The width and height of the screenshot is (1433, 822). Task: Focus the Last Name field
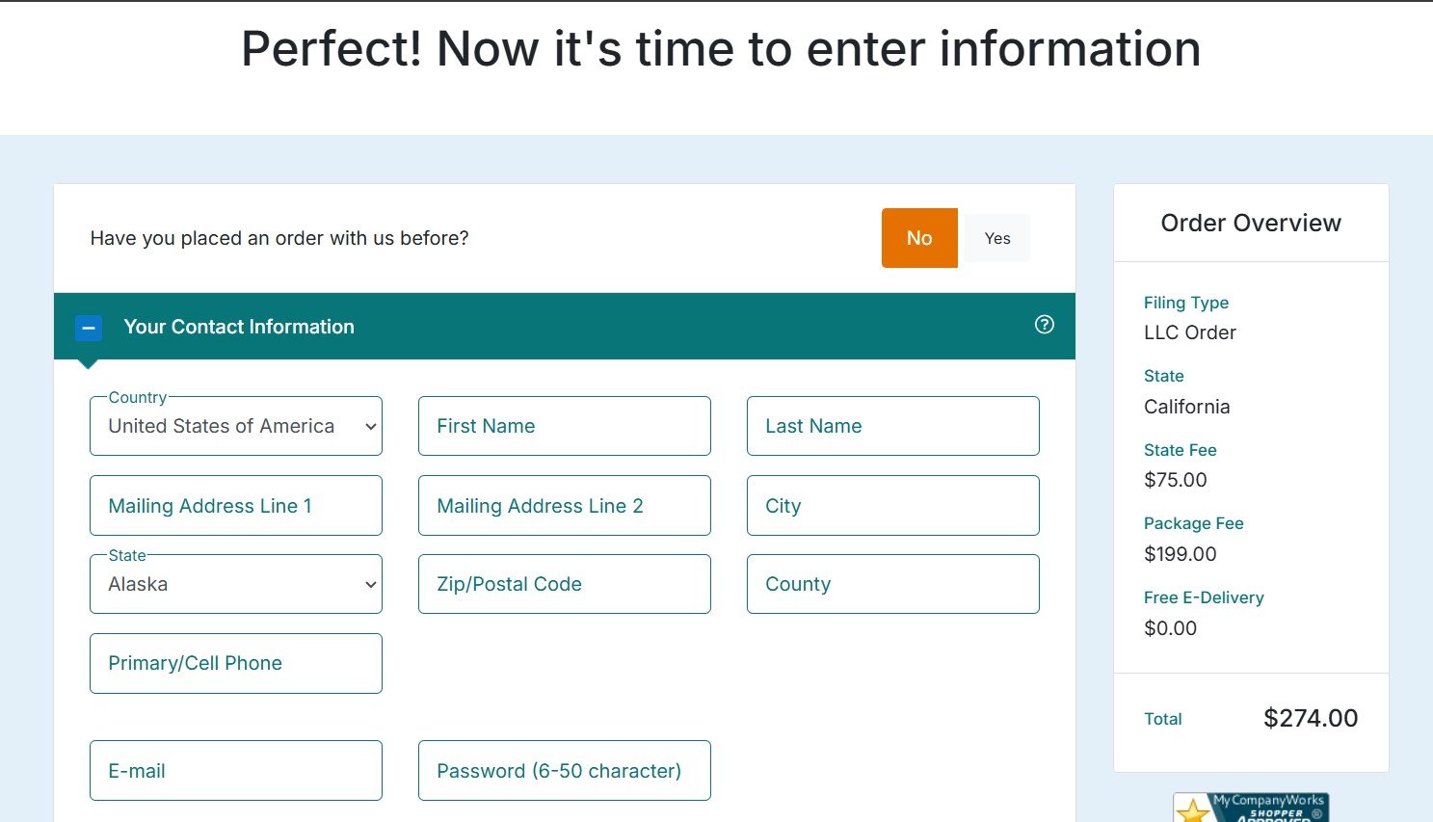893,426
